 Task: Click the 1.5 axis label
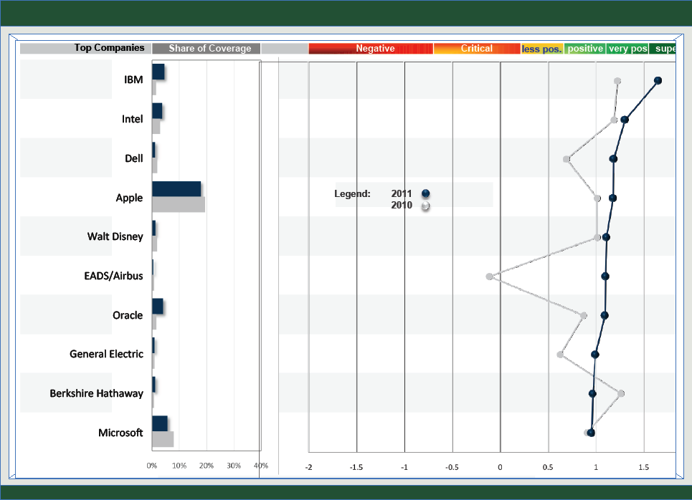pos(643,467)
